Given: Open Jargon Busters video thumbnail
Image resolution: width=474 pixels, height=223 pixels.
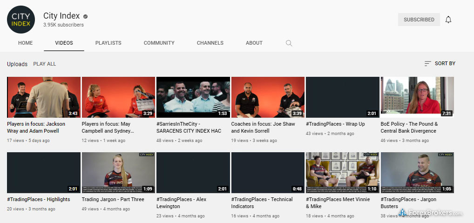Looking at the screenshot, I should tap(417, 173).
